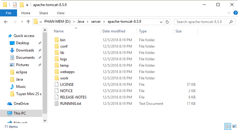Click Search apache-tomcat-8.5.9 field

(204, 22)
